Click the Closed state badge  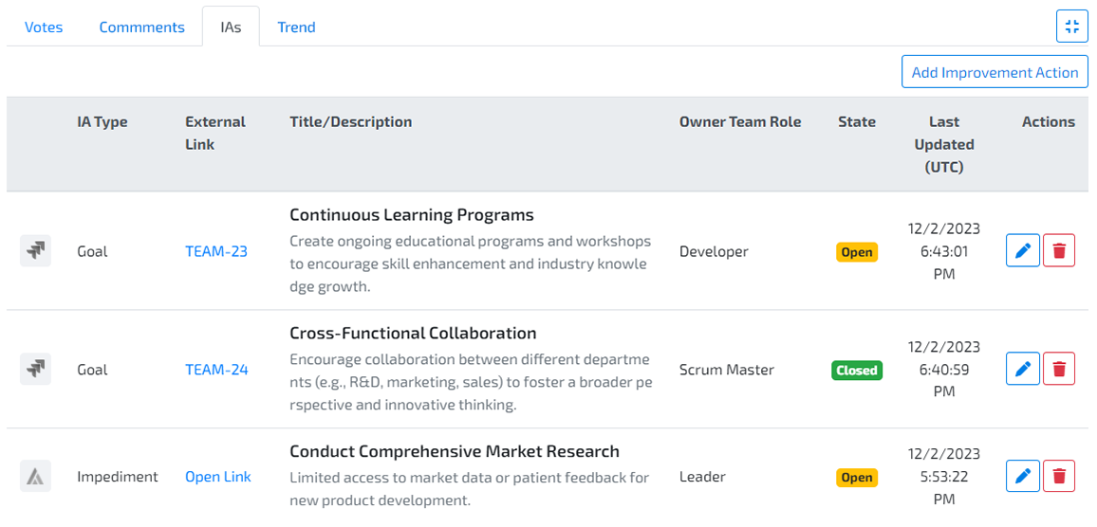[x=857, y=371]
